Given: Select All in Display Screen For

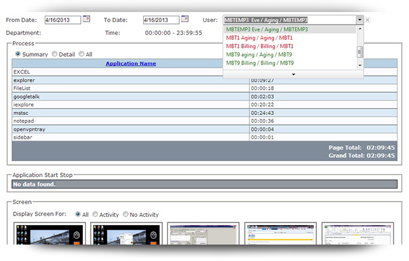Looking at the screenshot, I should click(x=78, y=214).
